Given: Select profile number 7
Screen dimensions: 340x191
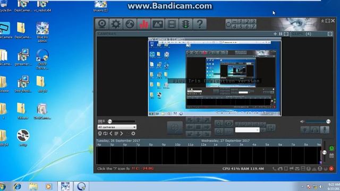Looking at the screenshot, I should click(253, 27).
